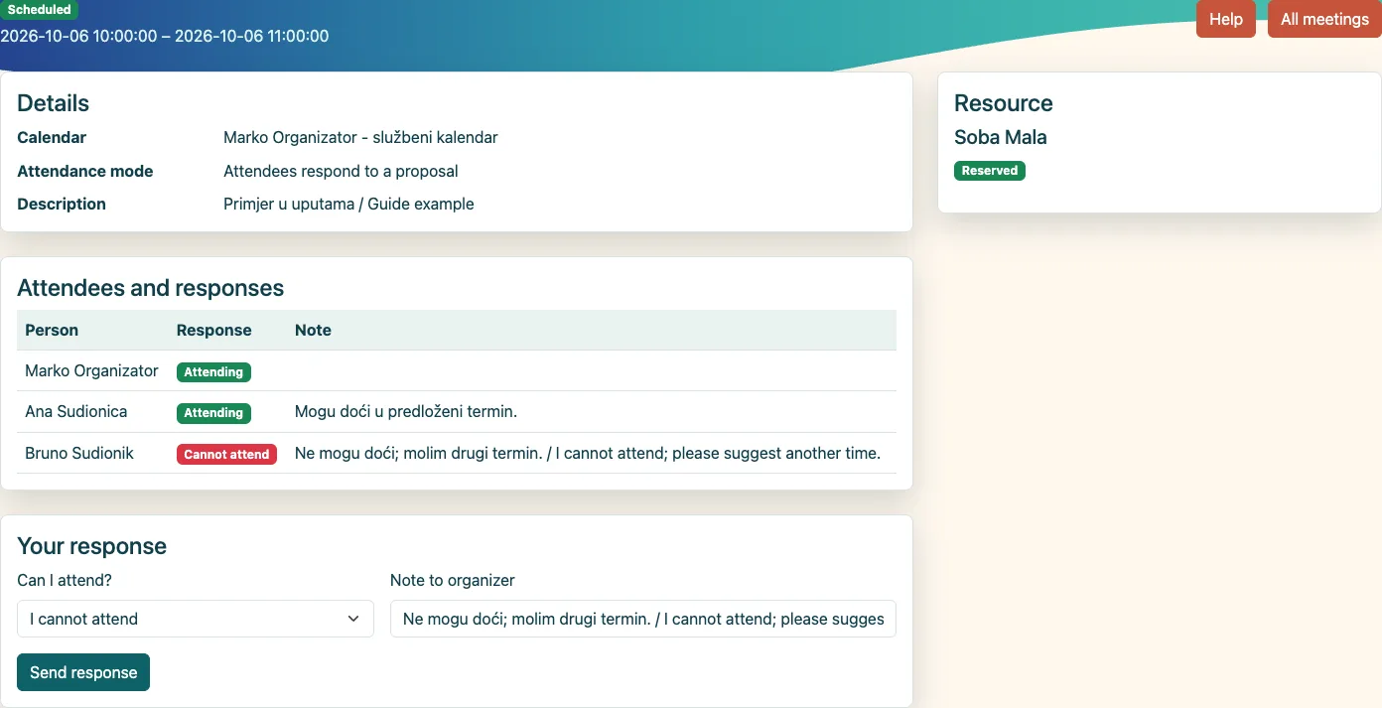
Task: Focus the Note to organizer field
Action: 643,619
